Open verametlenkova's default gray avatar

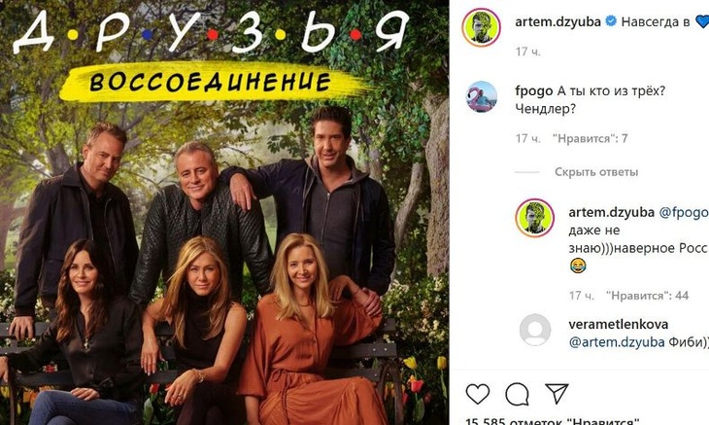coord(535,330)
